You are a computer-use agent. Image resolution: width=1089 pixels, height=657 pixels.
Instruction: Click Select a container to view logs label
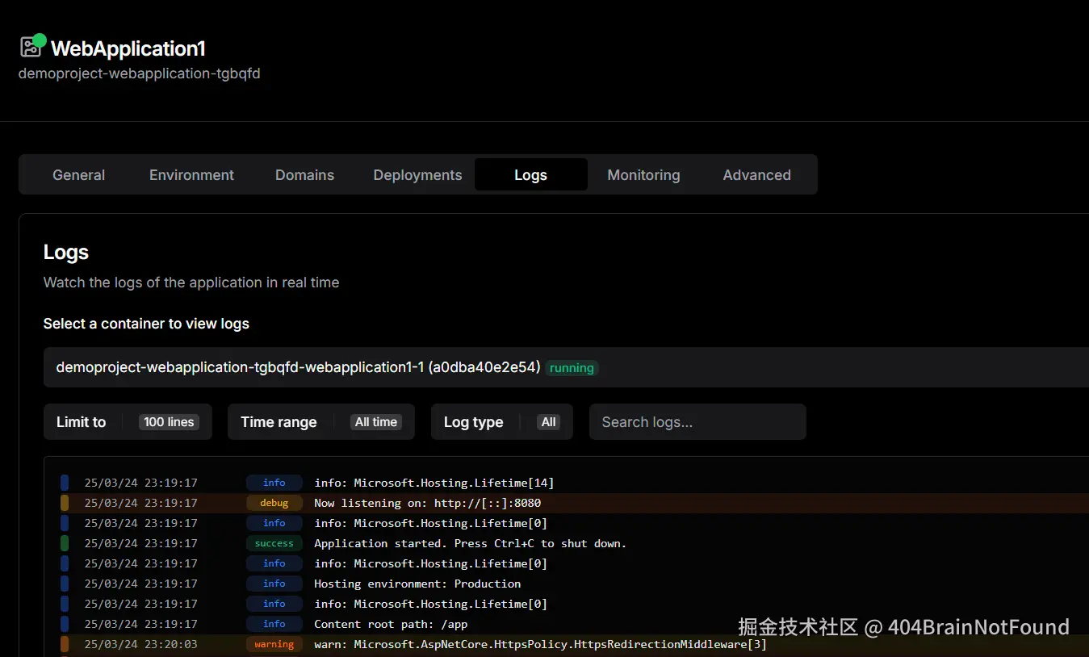pyautogui.click(x=146, y=324)
